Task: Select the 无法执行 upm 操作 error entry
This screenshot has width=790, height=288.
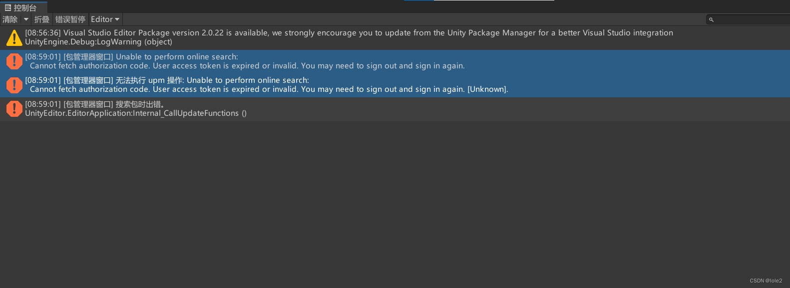Action: pos(395,85)
